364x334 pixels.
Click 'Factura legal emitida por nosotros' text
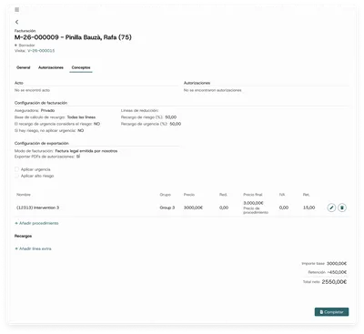pos(86,151)
